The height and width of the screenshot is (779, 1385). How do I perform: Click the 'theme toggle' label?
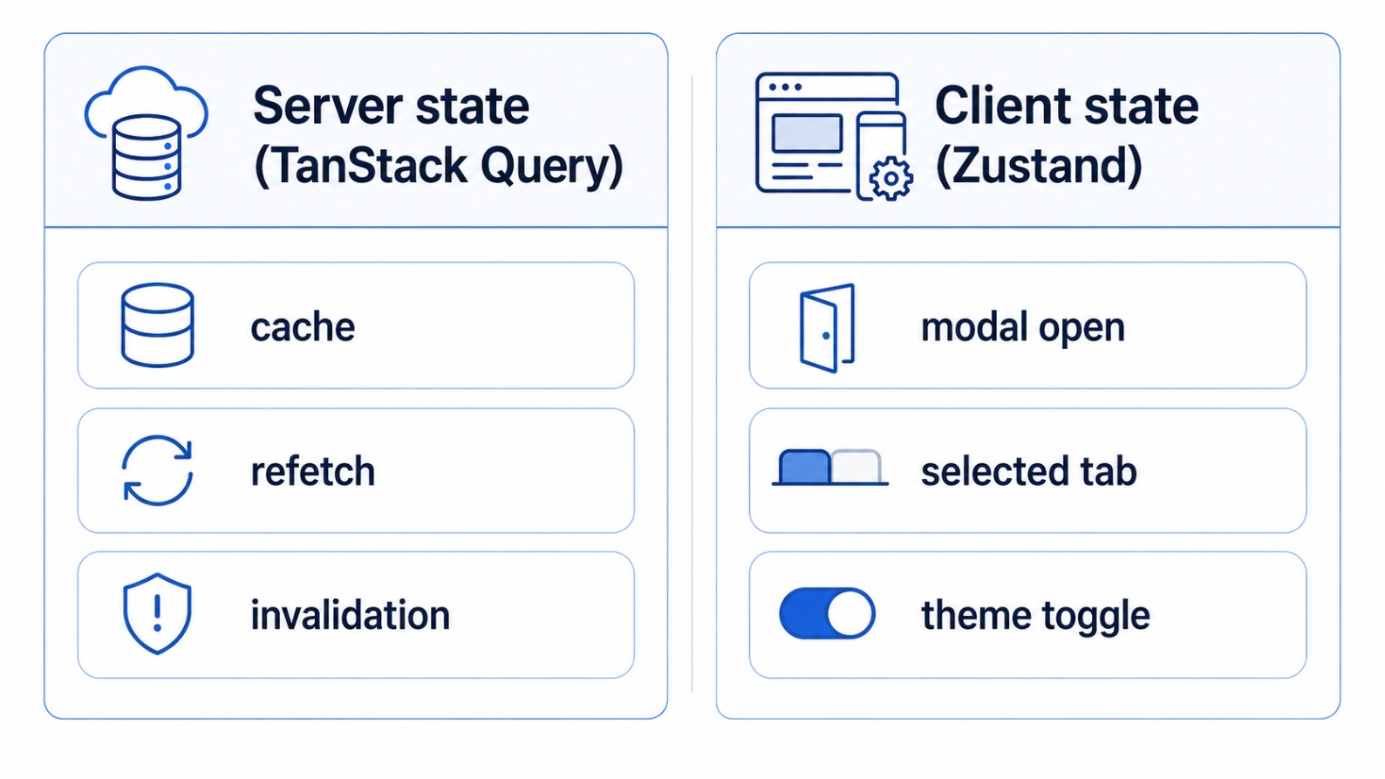pyautogui.click(x=1036, y=616)
